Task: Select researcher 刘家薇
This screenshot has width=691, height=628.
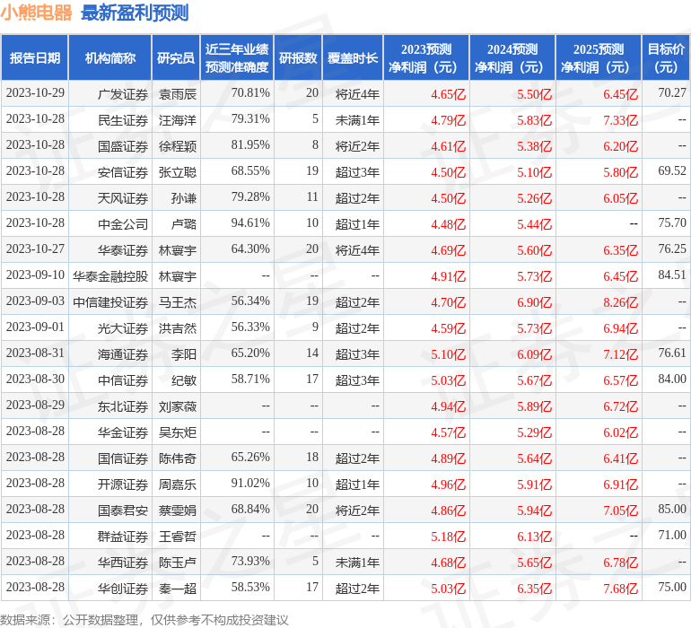Action: (x=178, y=406)
